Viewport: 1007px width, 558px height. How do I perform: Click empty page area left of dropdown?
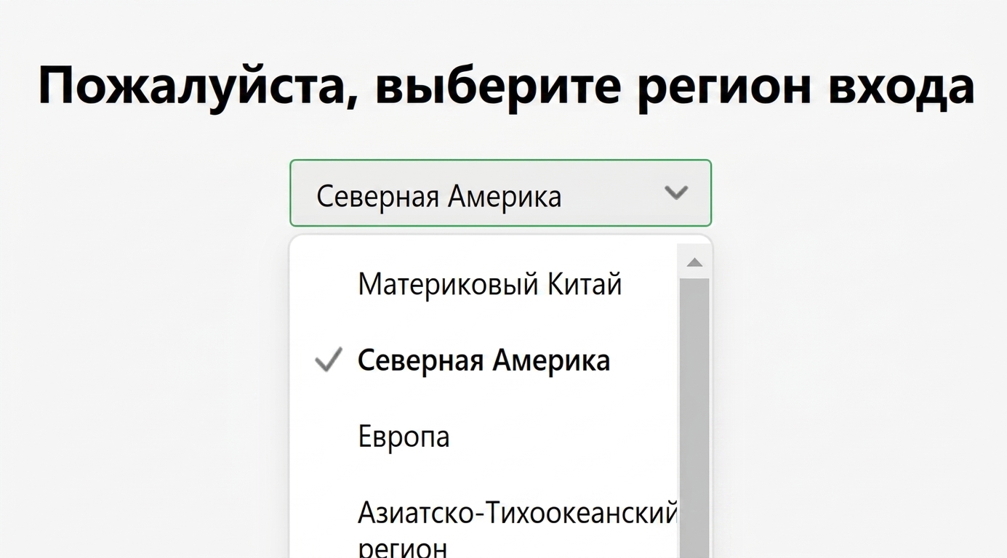pyautogui.click(x=145, y=327)
